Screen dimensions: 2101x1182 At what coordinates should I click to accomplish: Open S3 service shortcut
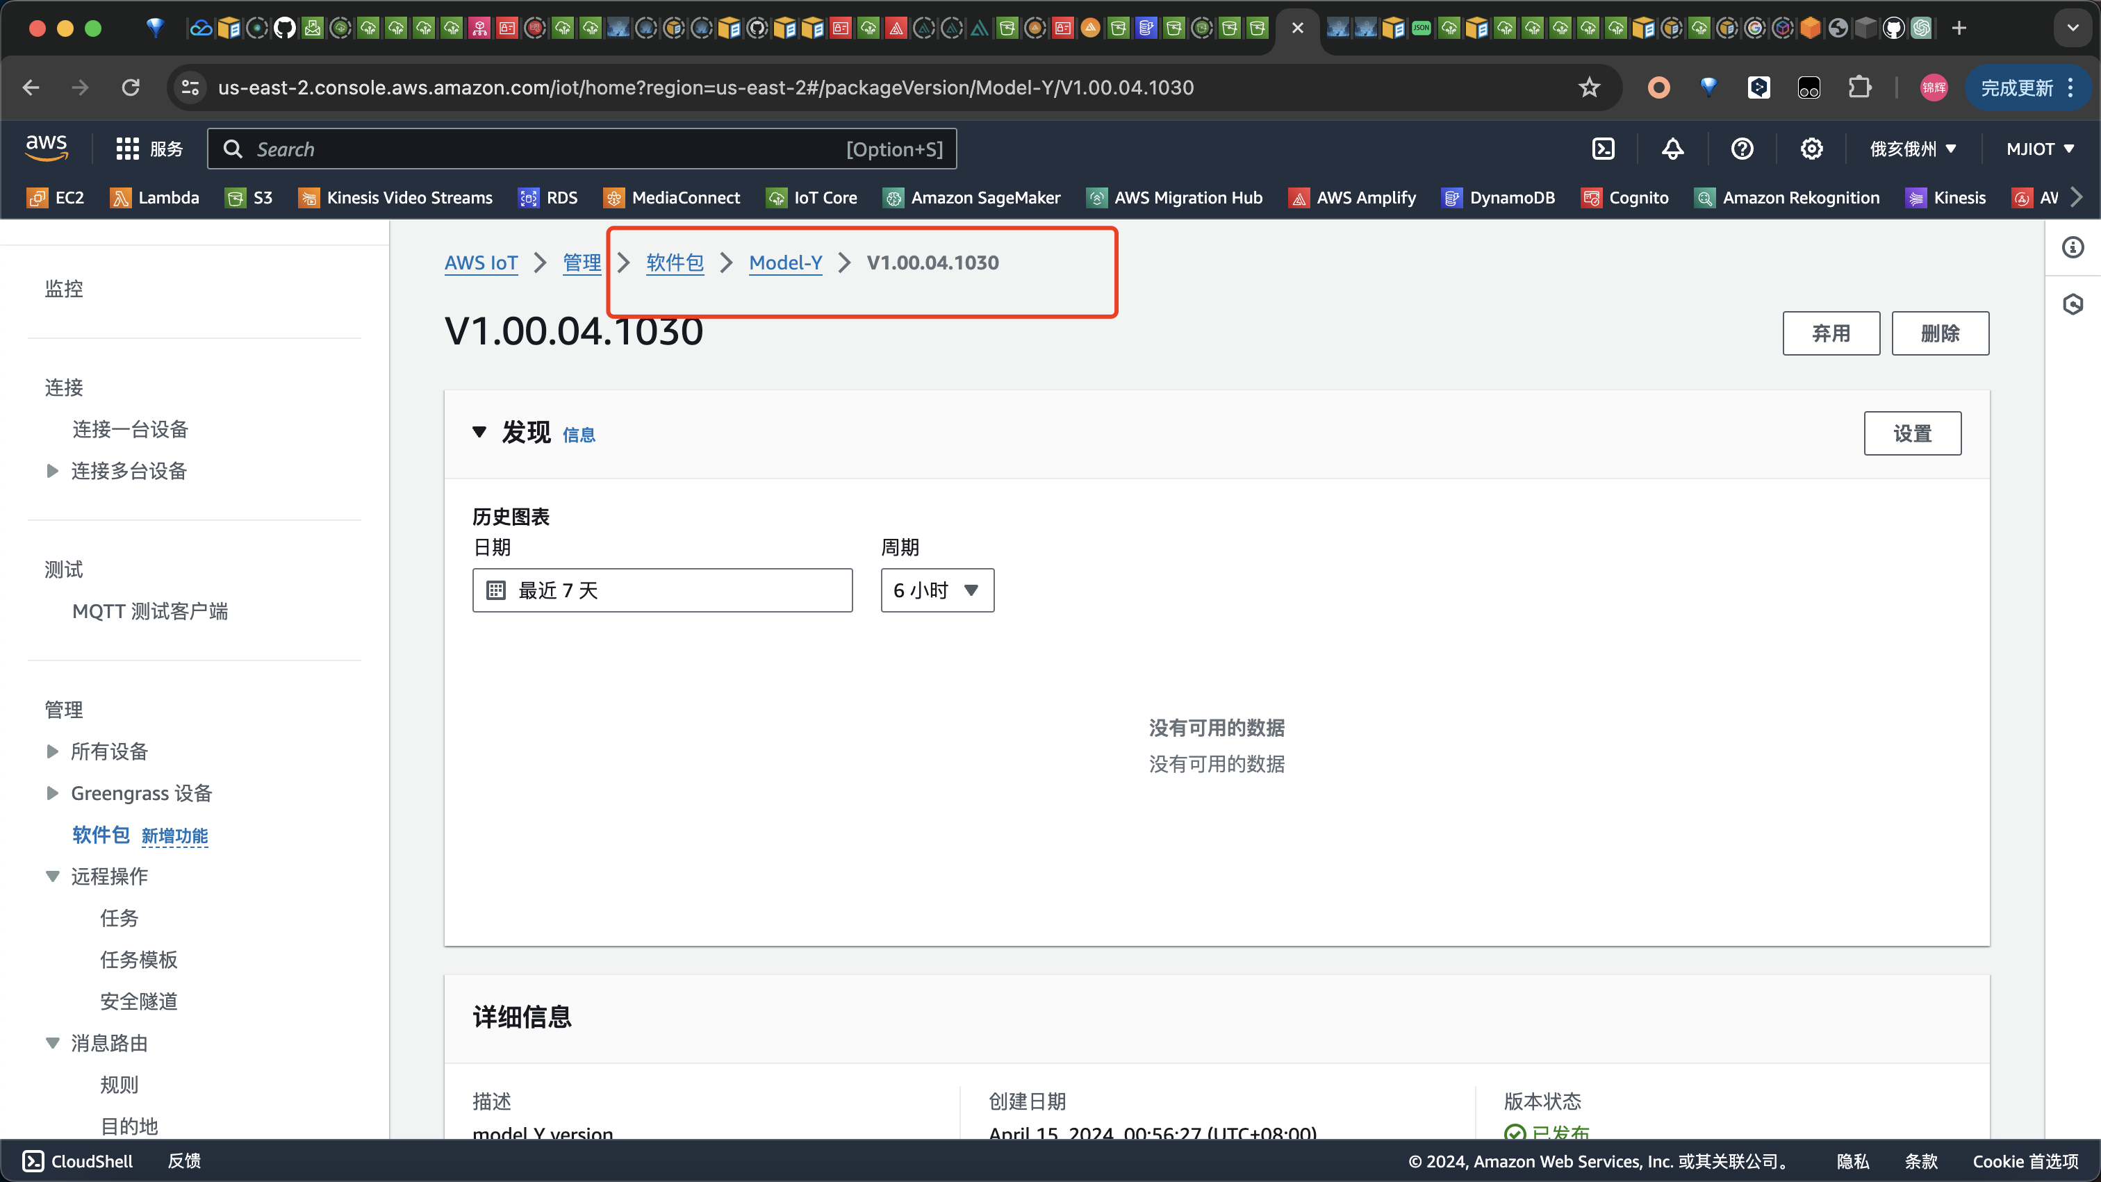click(x=249, y=197)
